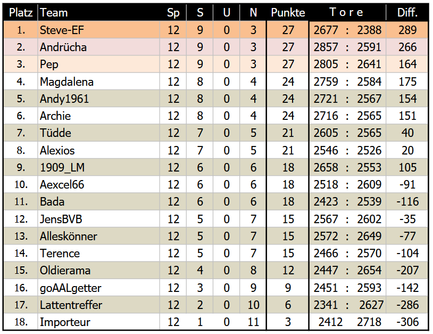This screenshot has height=334, width=433.
Task: Click the Team column header
Action: (54, 13)
